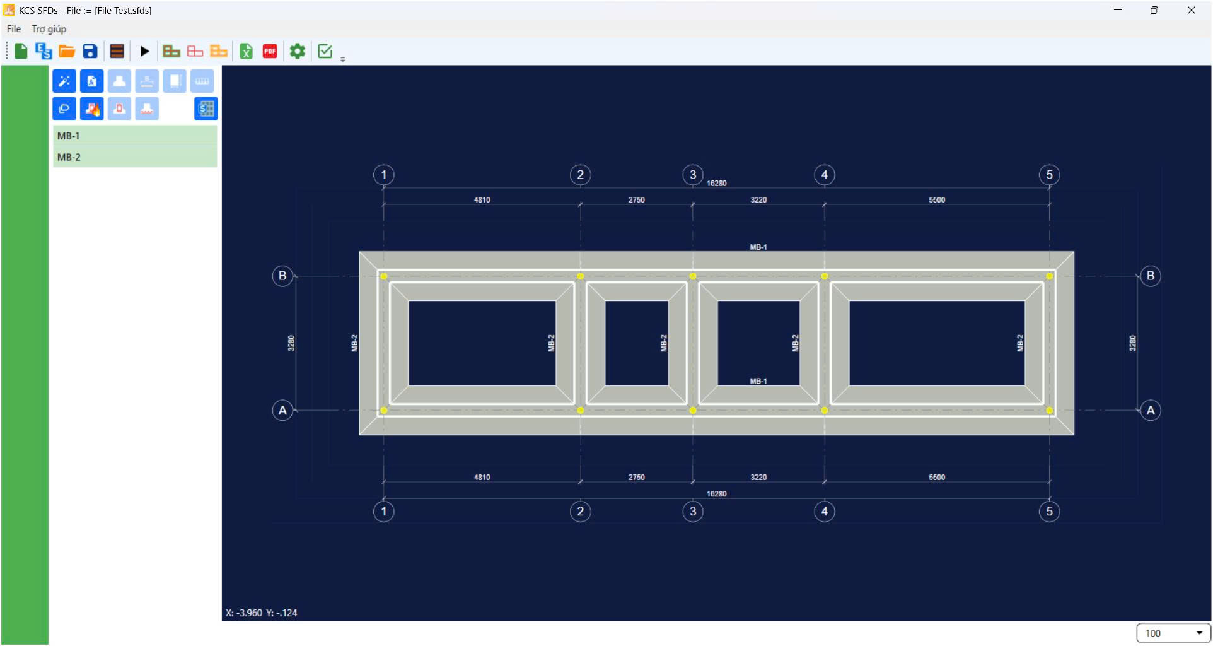This screenshot has width=1213, height=646.
Task: Open settings with green gear icon
Action: click(298, 51)
